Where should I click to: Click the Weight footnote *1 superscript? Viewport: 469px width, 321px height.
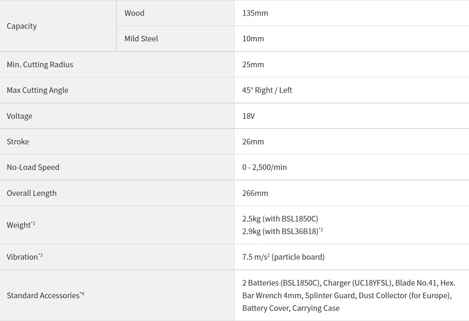tap(33, 223)
